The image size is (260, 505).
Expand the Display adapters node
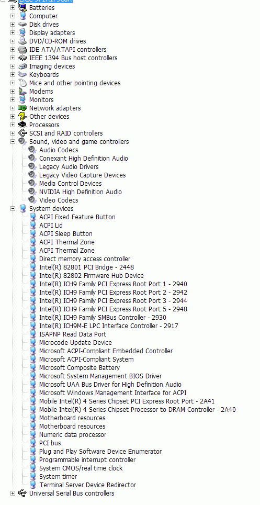pyautogui.click(x=13, y=32)
